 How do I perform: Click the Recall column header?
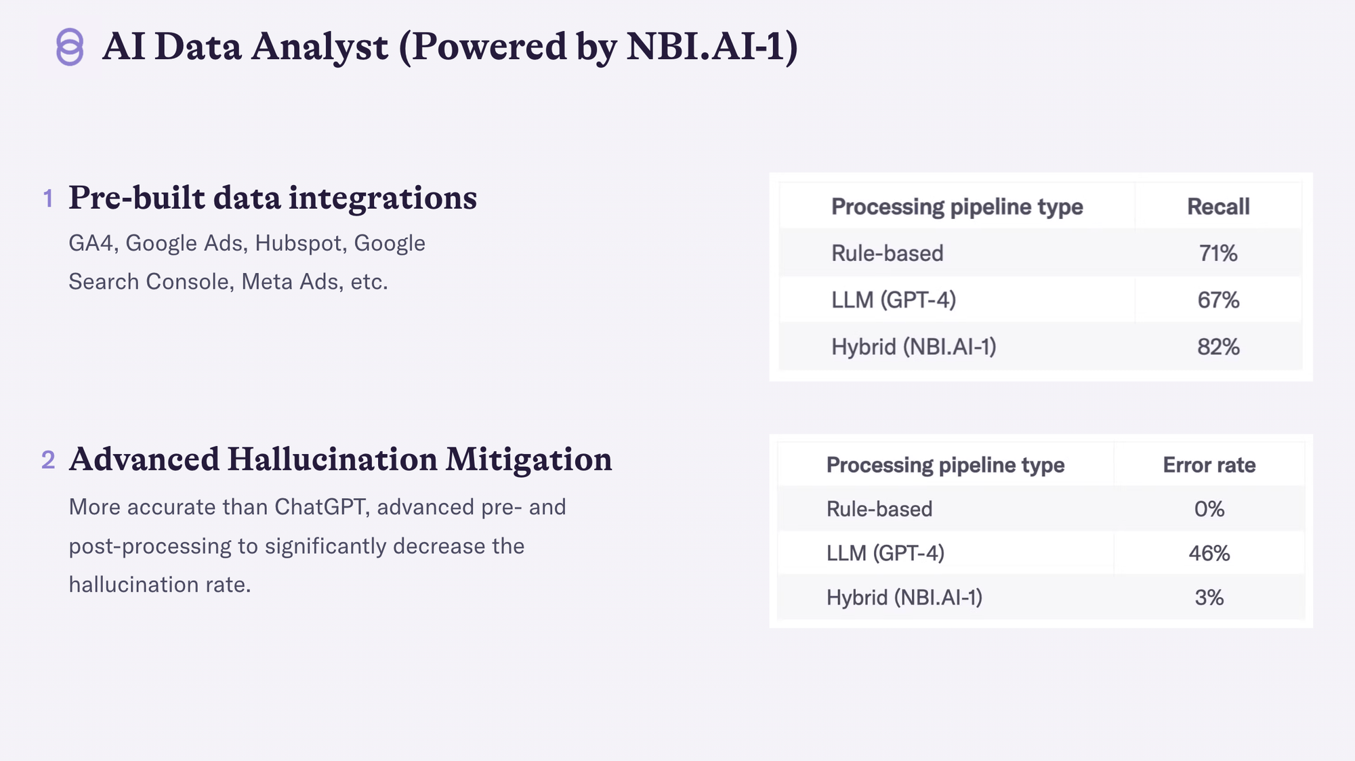pyautogui.click(x=1218, y=207)
